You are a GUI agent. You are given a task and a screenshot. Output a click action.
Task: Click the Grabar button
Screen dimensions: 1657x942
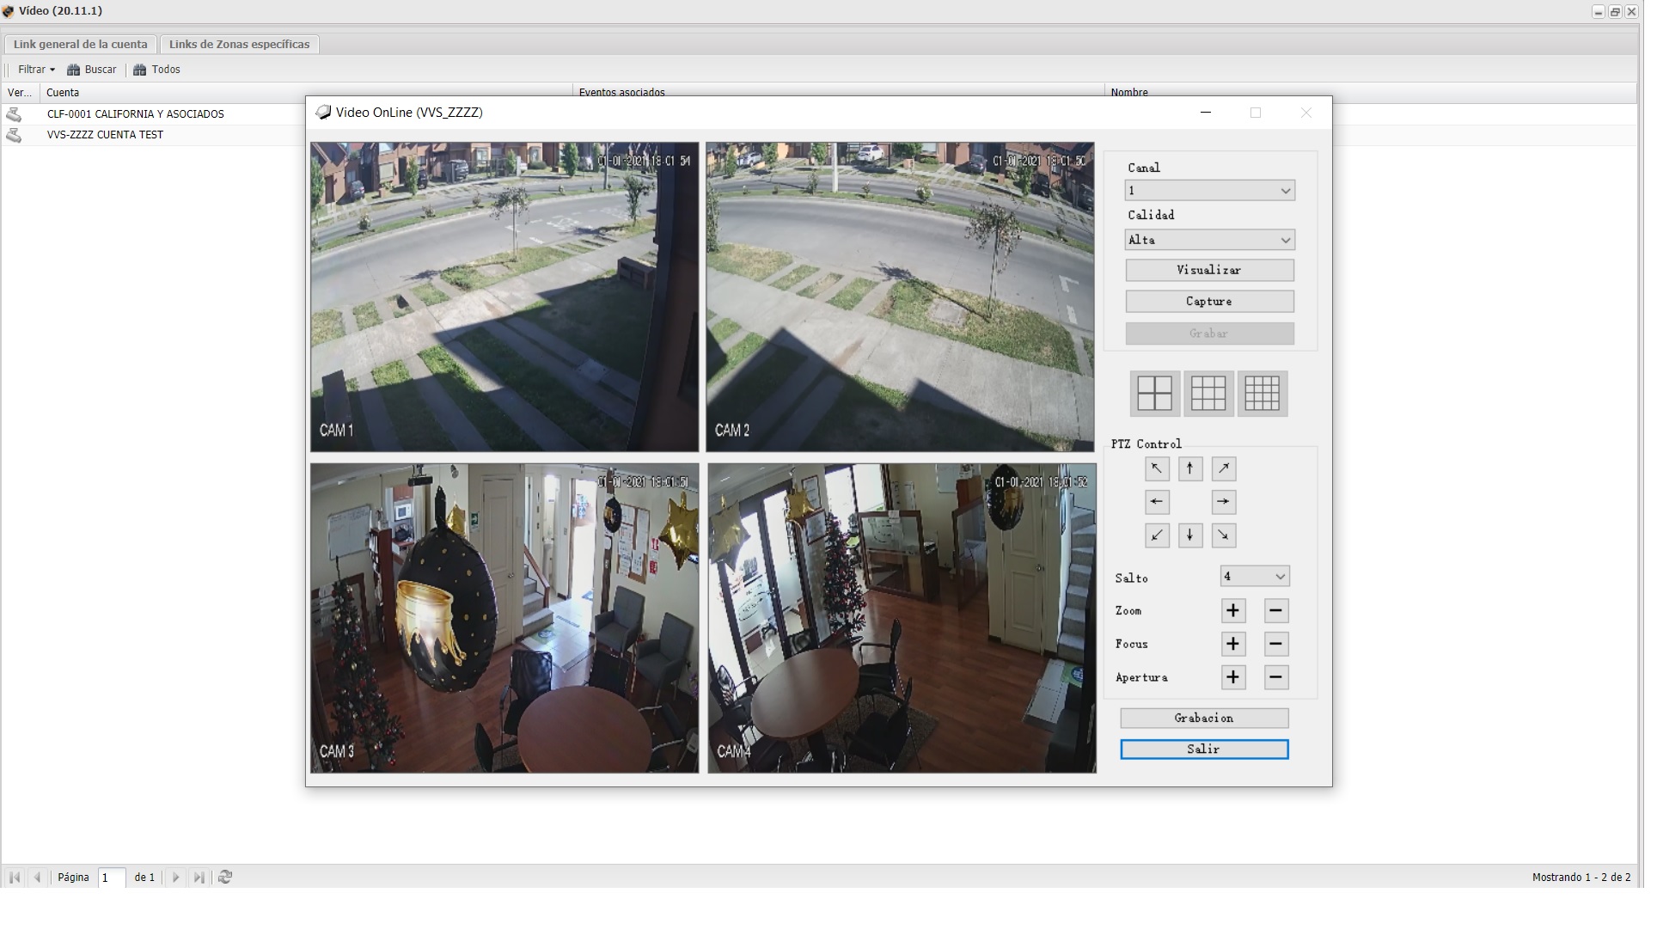click(1210, 333)
